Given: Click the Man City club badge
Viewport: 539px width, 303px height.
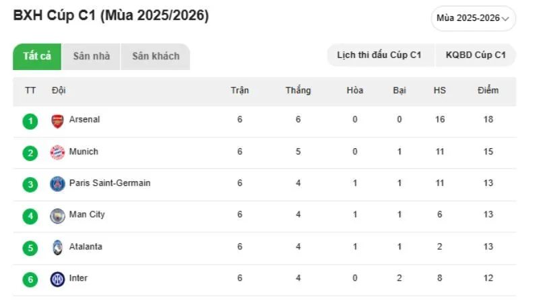Looking at the screenshot, I should tap(57, 215).
